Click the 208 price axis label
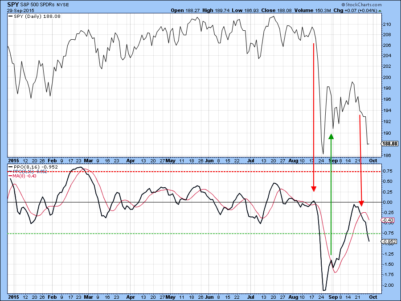This screenshot has width=401, height=301. [x=387, y=35]
